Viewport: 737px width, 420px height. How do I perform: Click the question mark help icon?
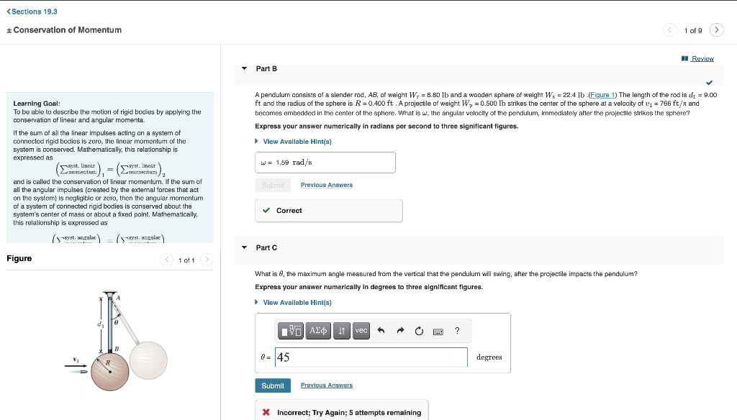(x=457, y=331)
